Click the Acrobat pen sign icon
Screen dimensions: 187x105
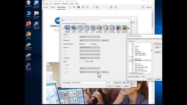[116, 7]
